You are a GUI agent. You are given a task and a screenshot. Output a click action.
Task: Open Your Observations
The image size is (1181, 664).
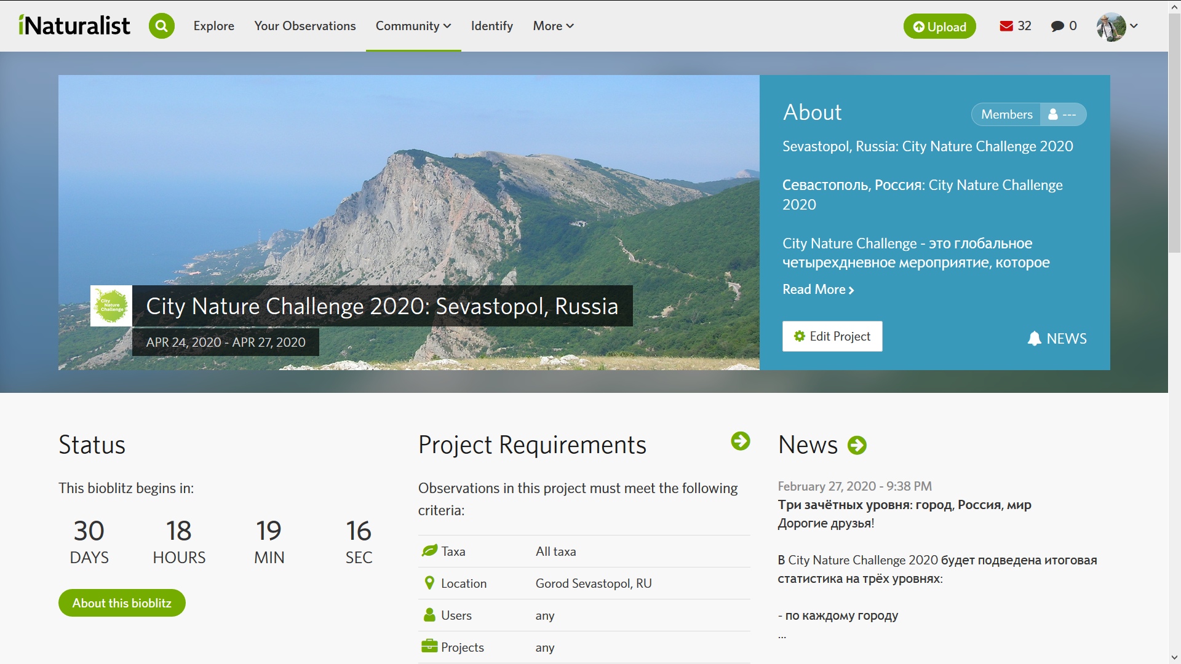[x=305, y=26]
